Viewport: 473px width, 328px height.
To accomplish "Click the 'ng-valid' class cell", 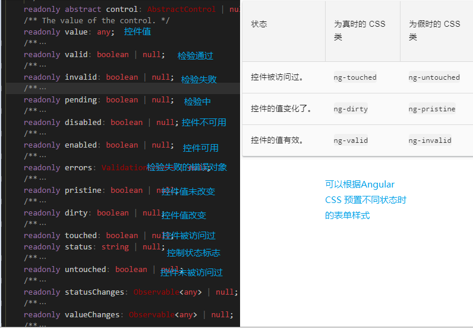I will pos(351,140).
